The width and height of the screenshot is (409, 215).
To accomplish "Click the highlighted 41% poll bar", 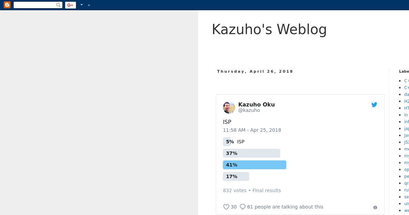I will 255,165.
